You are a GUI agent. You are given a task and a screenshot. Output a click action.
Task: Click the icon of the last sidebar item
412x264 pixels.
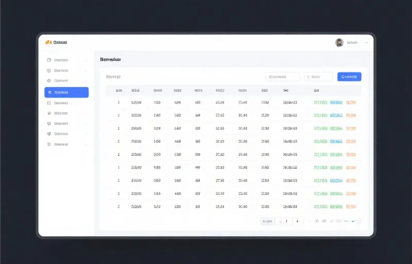[x=49, y=144]
